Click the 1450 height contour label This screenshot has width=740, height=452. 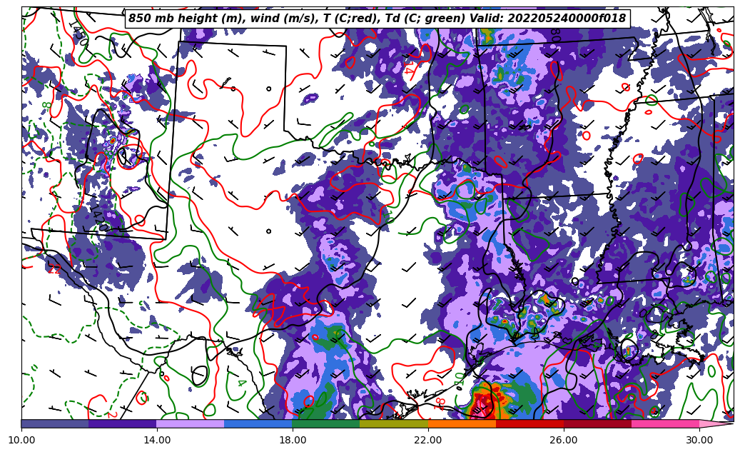(78, 33)
